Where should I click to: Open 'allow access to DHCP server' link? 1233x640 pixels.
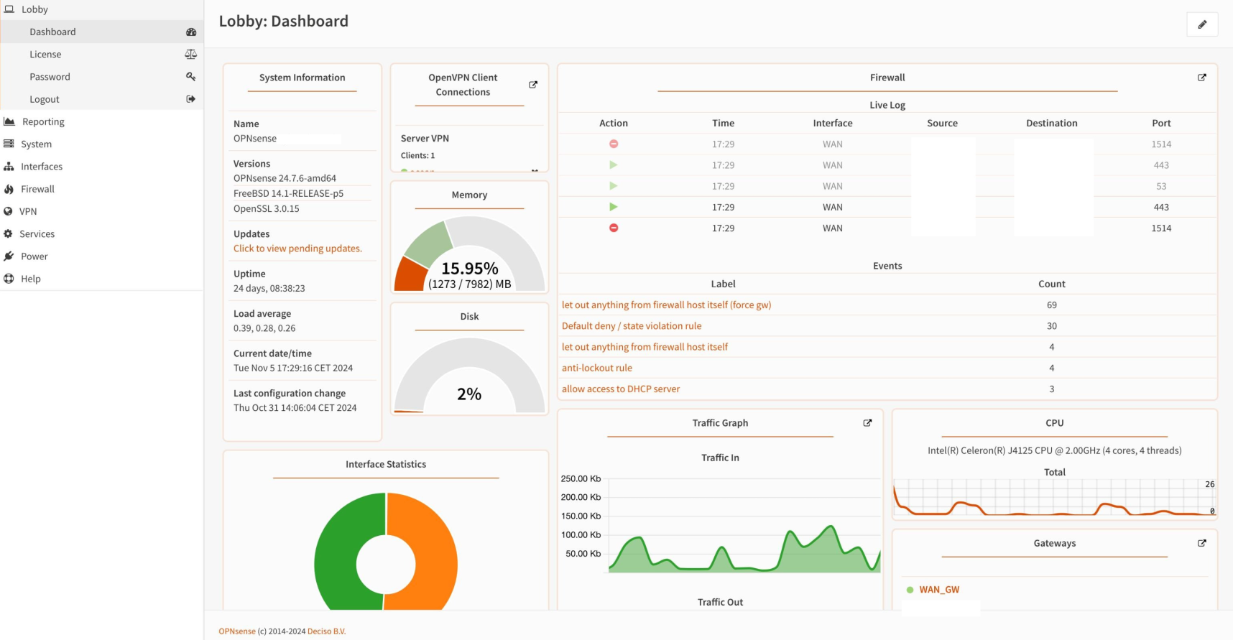tap(621, 389)
